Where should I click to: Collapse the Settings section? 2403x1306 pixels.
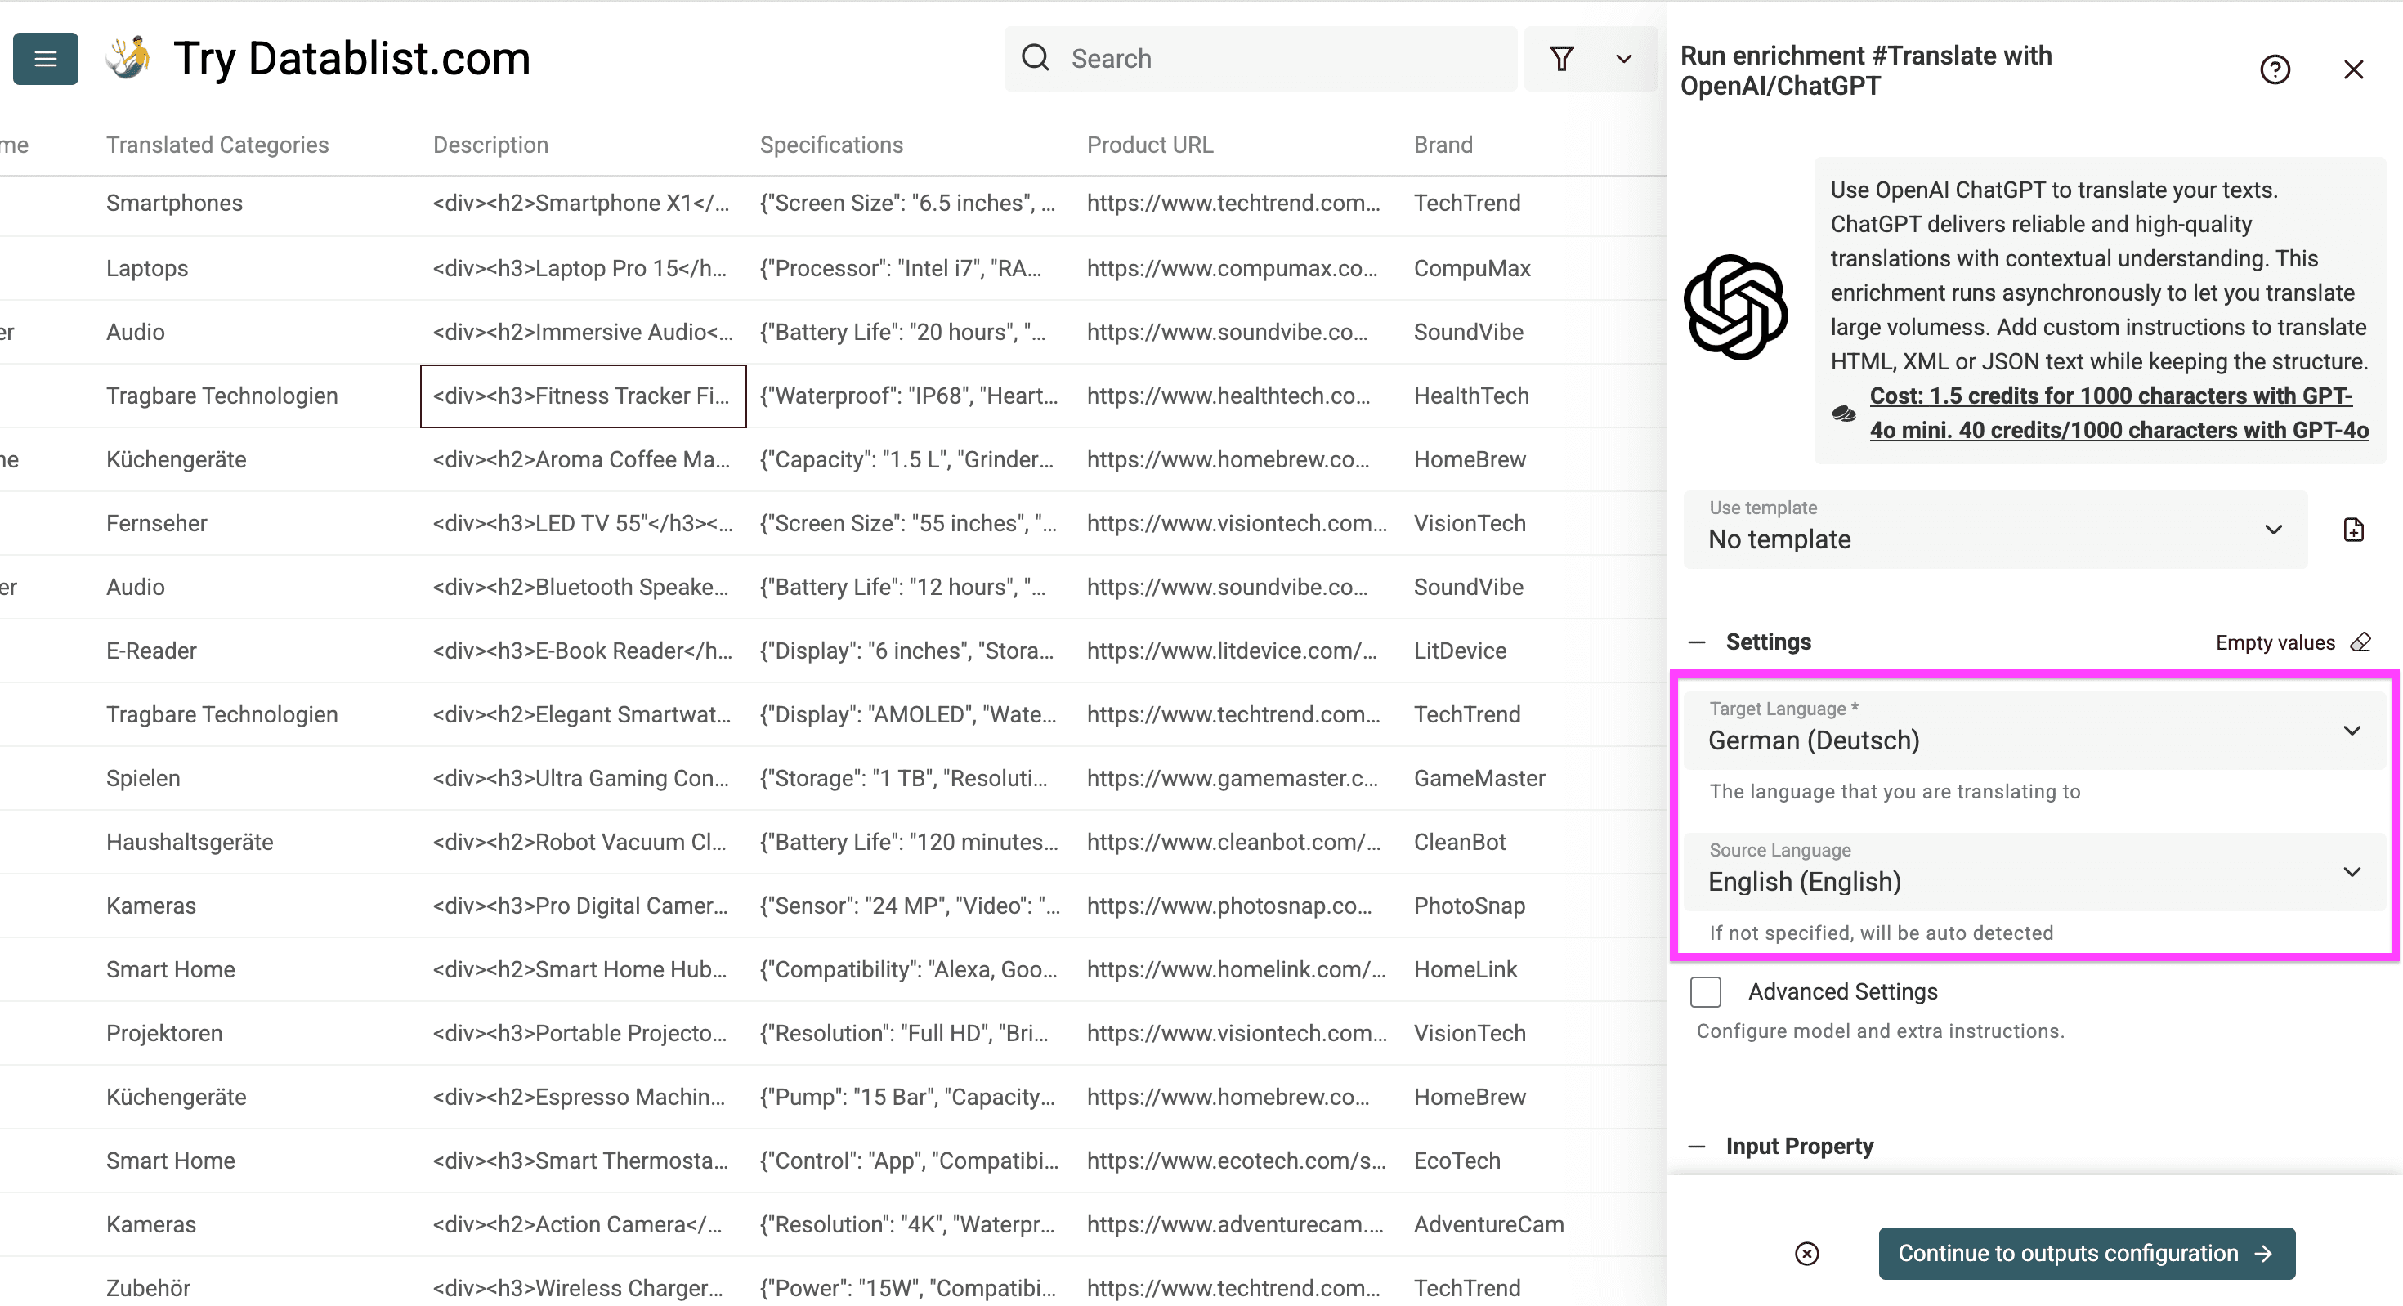pyautogui.click(x=1698, y=642)
